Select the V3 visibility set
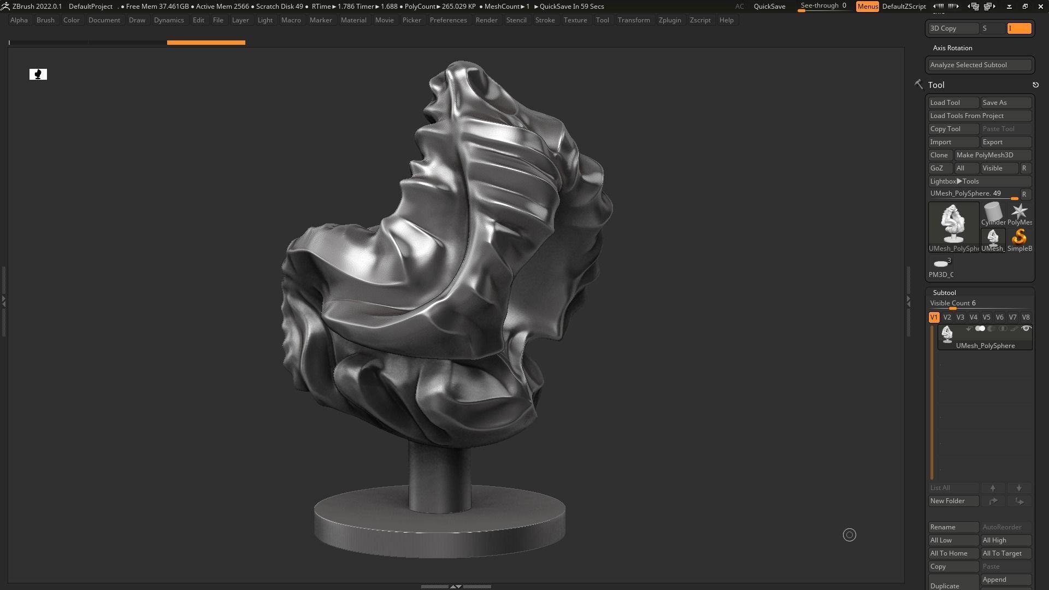The image size is (1049, 590). (960, 317)
